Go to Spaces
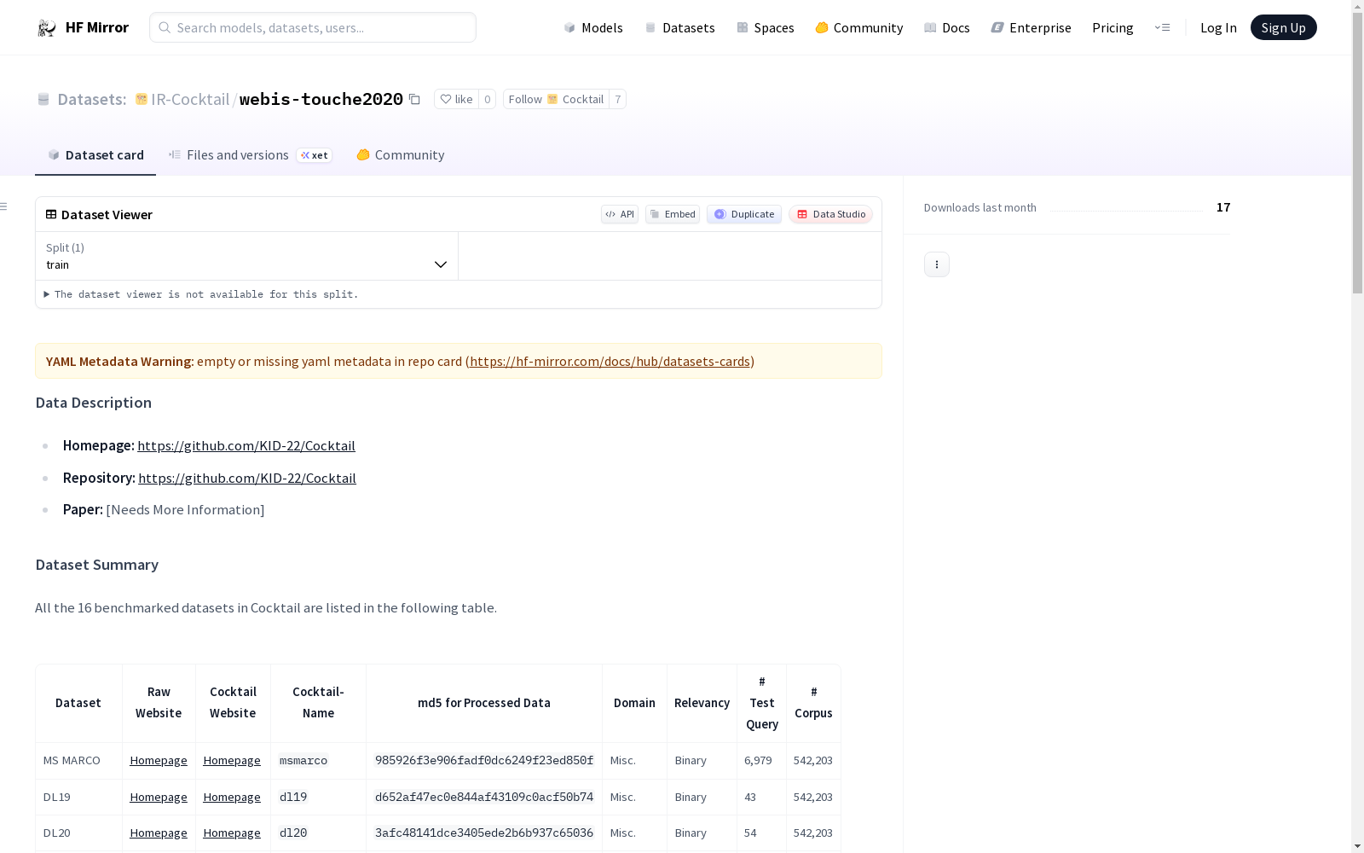The width and height of the screenshot is (1364, 853). [x=766, y=27]
